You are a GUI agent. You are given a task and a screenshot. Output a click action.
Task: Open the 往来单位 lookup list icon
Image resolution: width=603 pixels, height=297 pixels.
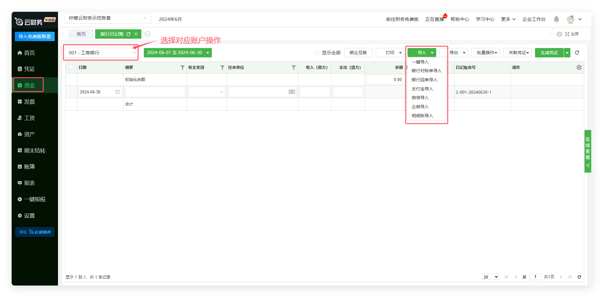pos(292,92)
